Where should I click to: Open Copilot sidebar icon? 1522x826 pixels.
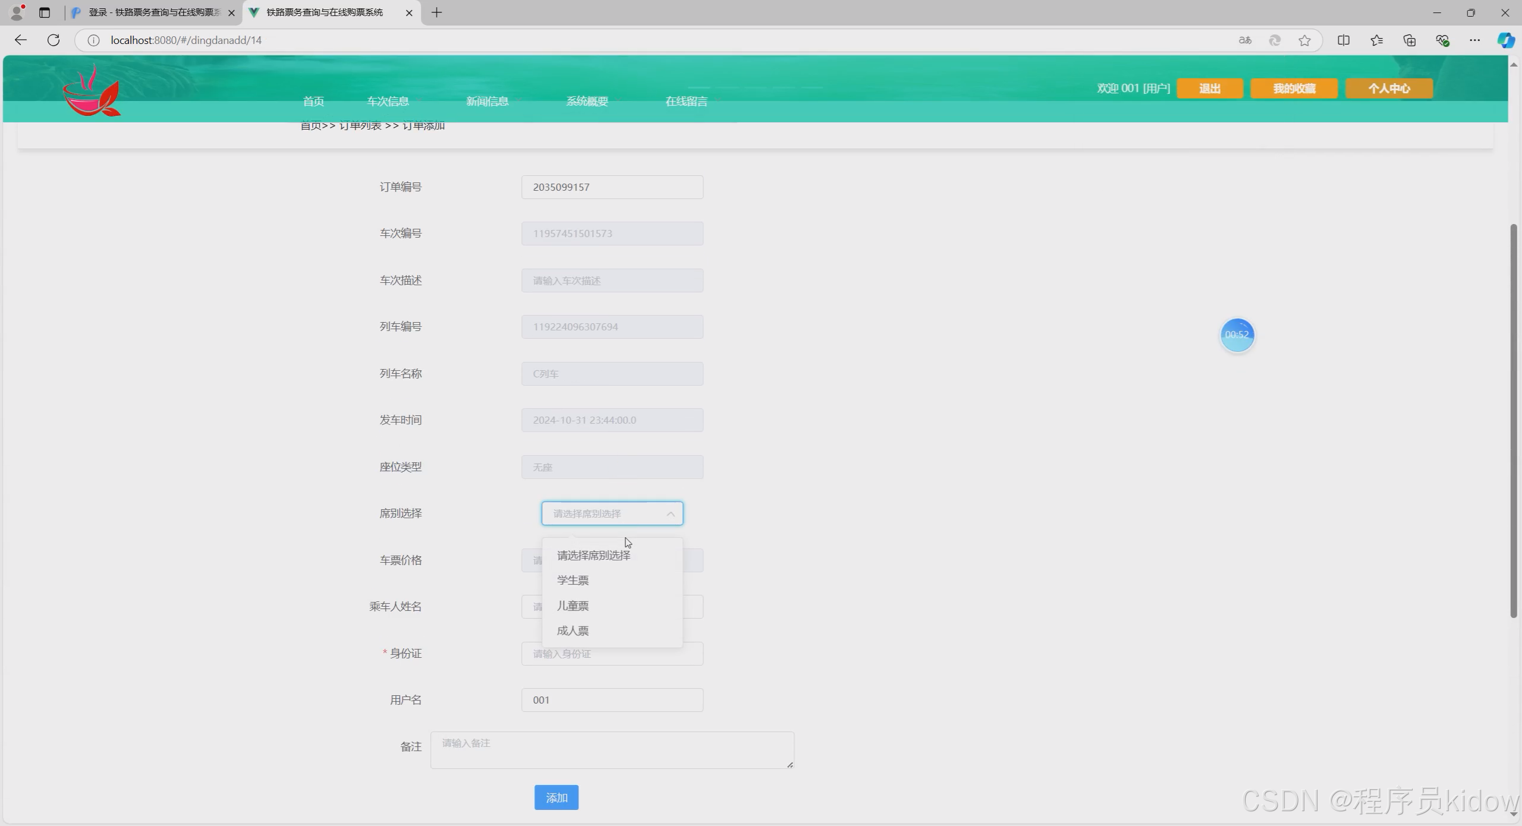(1506, 40)
